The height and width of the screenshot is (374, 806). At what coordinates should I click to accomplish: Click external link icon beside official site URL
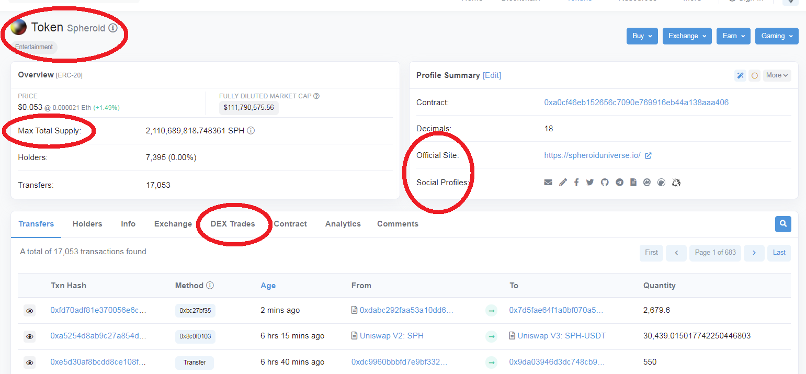(x=648, y=155)
